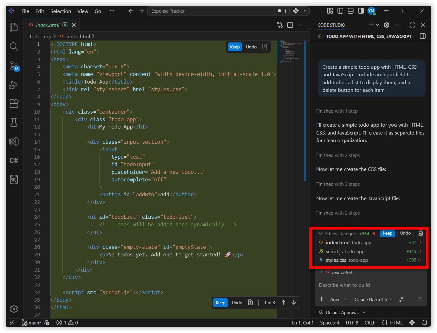Open the new chat plus dropdown arrow
437x333 pixels.
377,25
